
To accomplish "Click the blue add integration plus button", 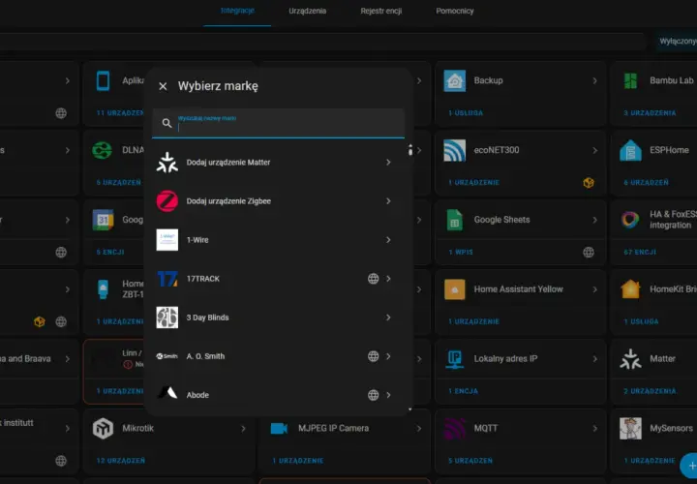I will [691, 466].
